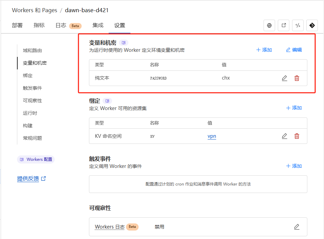Delete the KV binding with trash icon
This screenshot has width=324, height=239.
[297, 136]
